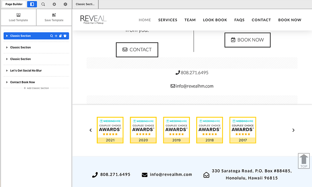Expand the Let's Get Social No Blur section
Viewport: 312px width, 187px height.
pos(7,71)
